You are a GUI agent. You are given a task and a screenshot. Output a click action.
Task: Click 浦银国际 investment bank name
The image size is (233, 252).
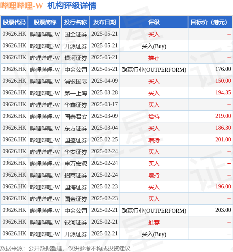coord(76,81)
